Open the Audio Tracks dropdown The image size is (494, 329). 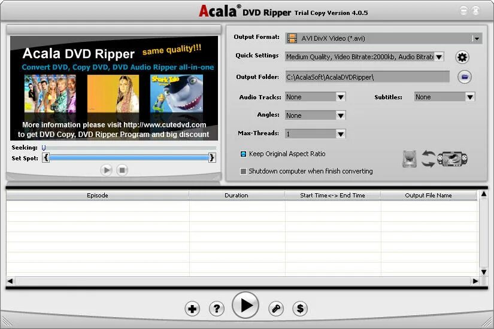coord(341,97)
